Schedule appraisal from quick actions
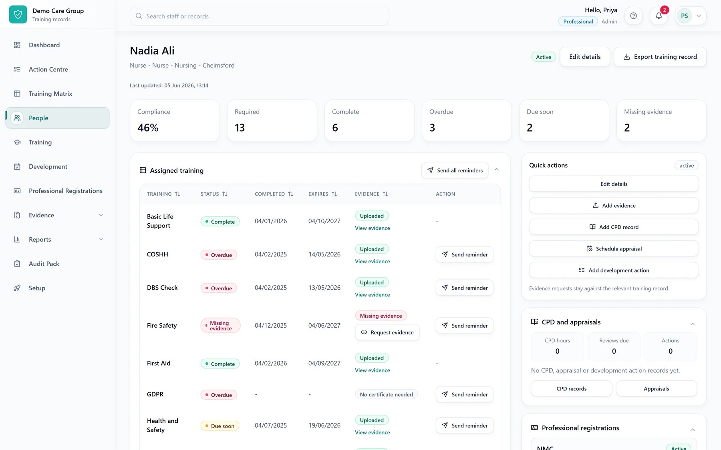This screenshot has width=721, height=450. [x=614, y=249]
